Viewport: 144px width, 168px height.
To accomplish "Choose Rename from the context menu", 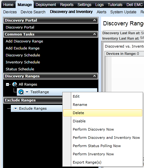I will (x=103, y=105).
